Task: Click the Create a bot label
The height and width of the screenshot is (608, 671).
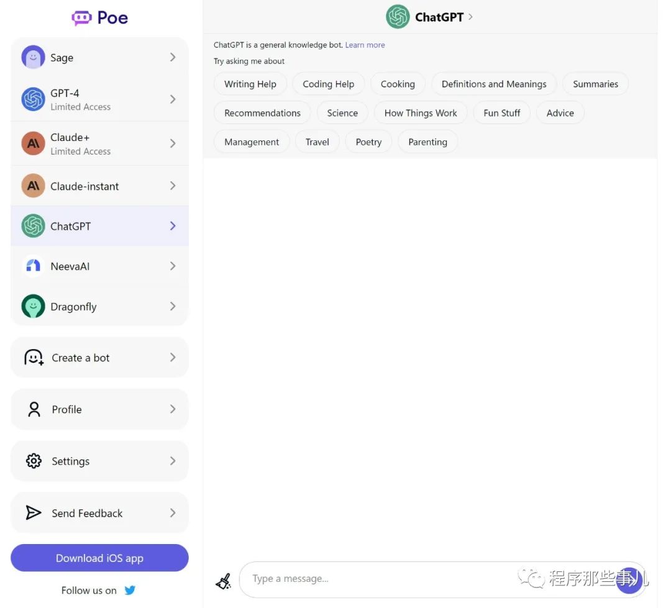Action: coord(80,358)
